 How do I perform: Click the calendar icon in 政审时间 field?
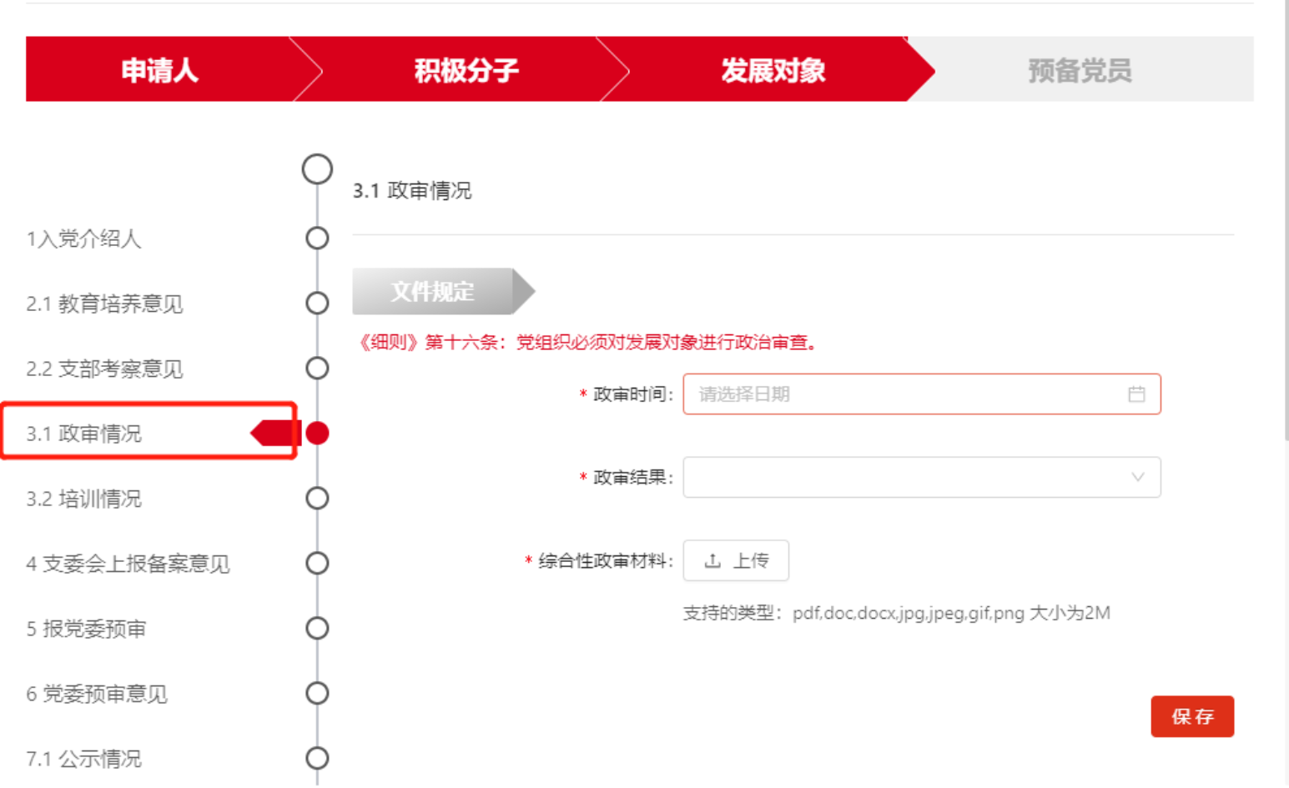(x=1136, y=394)
